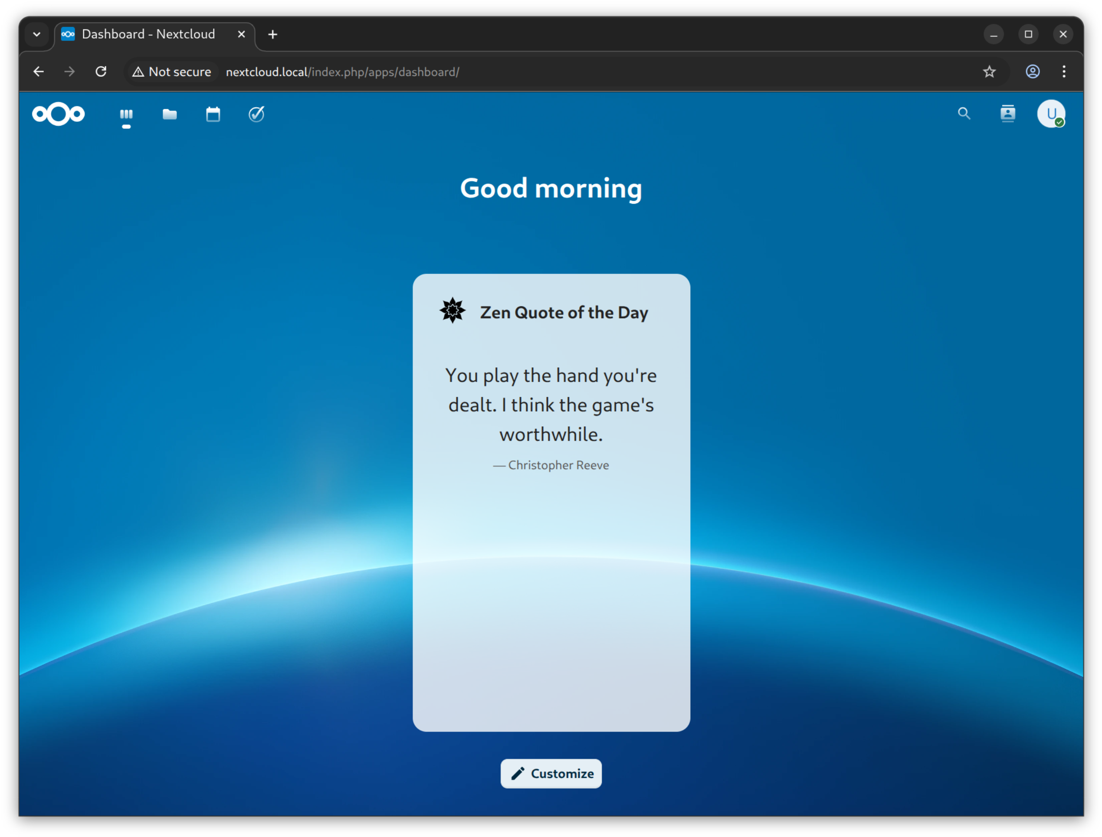Click the Zen Quote of the Day heading
This screenshot has width=1102, height=837.
[564, 312]
